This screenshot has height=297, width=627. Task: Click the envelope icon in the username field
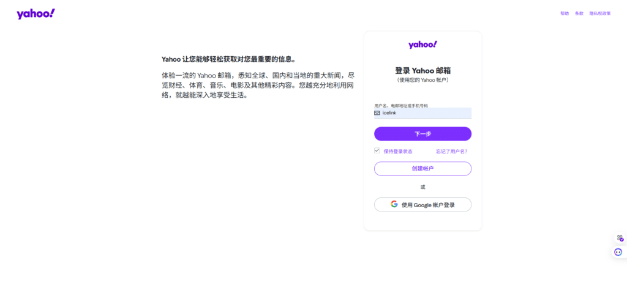[x=377, y=113]
